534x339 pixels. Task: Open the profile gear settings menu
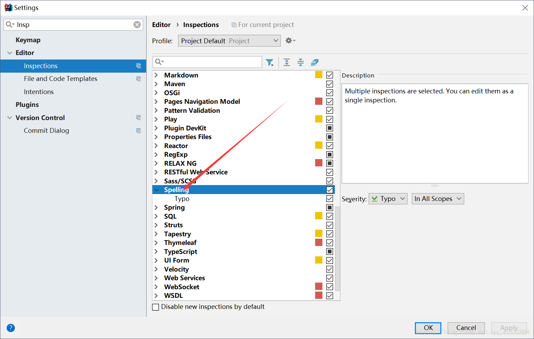point(290,40)
